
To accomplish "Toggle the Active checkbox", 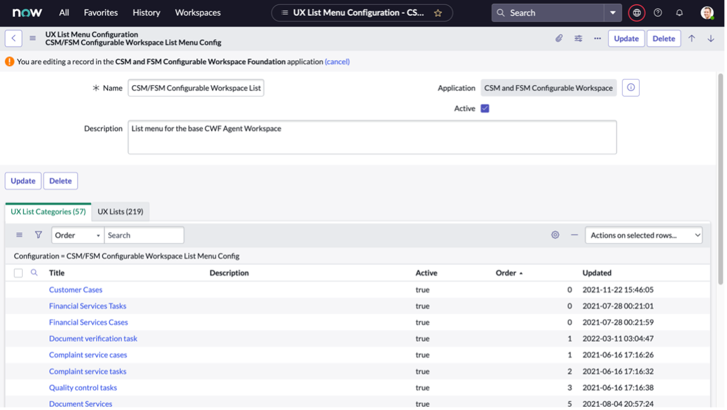I will (x=485, y=108).
